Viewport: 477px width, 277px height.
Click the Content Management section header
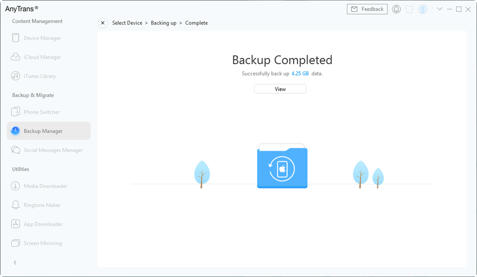coord(37,21)
